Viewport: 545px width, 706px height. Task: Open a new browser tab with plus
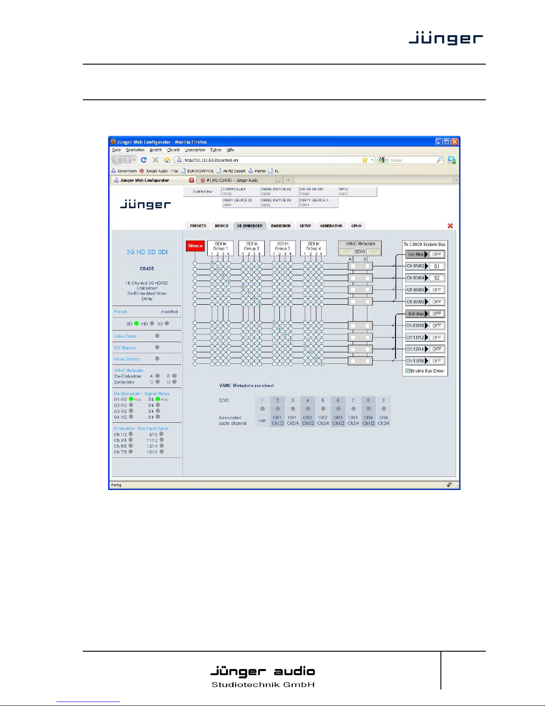point(288,180)
